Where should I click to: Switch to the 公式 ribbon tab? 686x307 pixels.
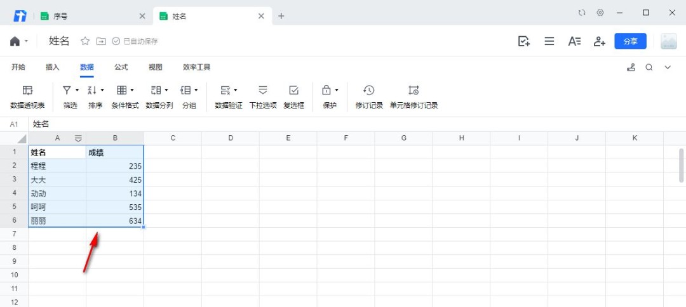click(121, 67)
